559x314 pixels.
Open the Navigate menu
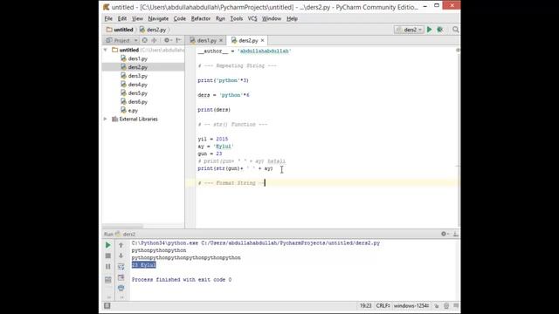click(158, 18)
